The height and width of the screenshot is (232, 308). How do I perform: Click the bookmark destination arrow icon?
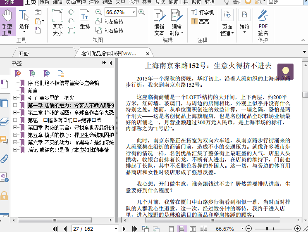pos(47,73)
